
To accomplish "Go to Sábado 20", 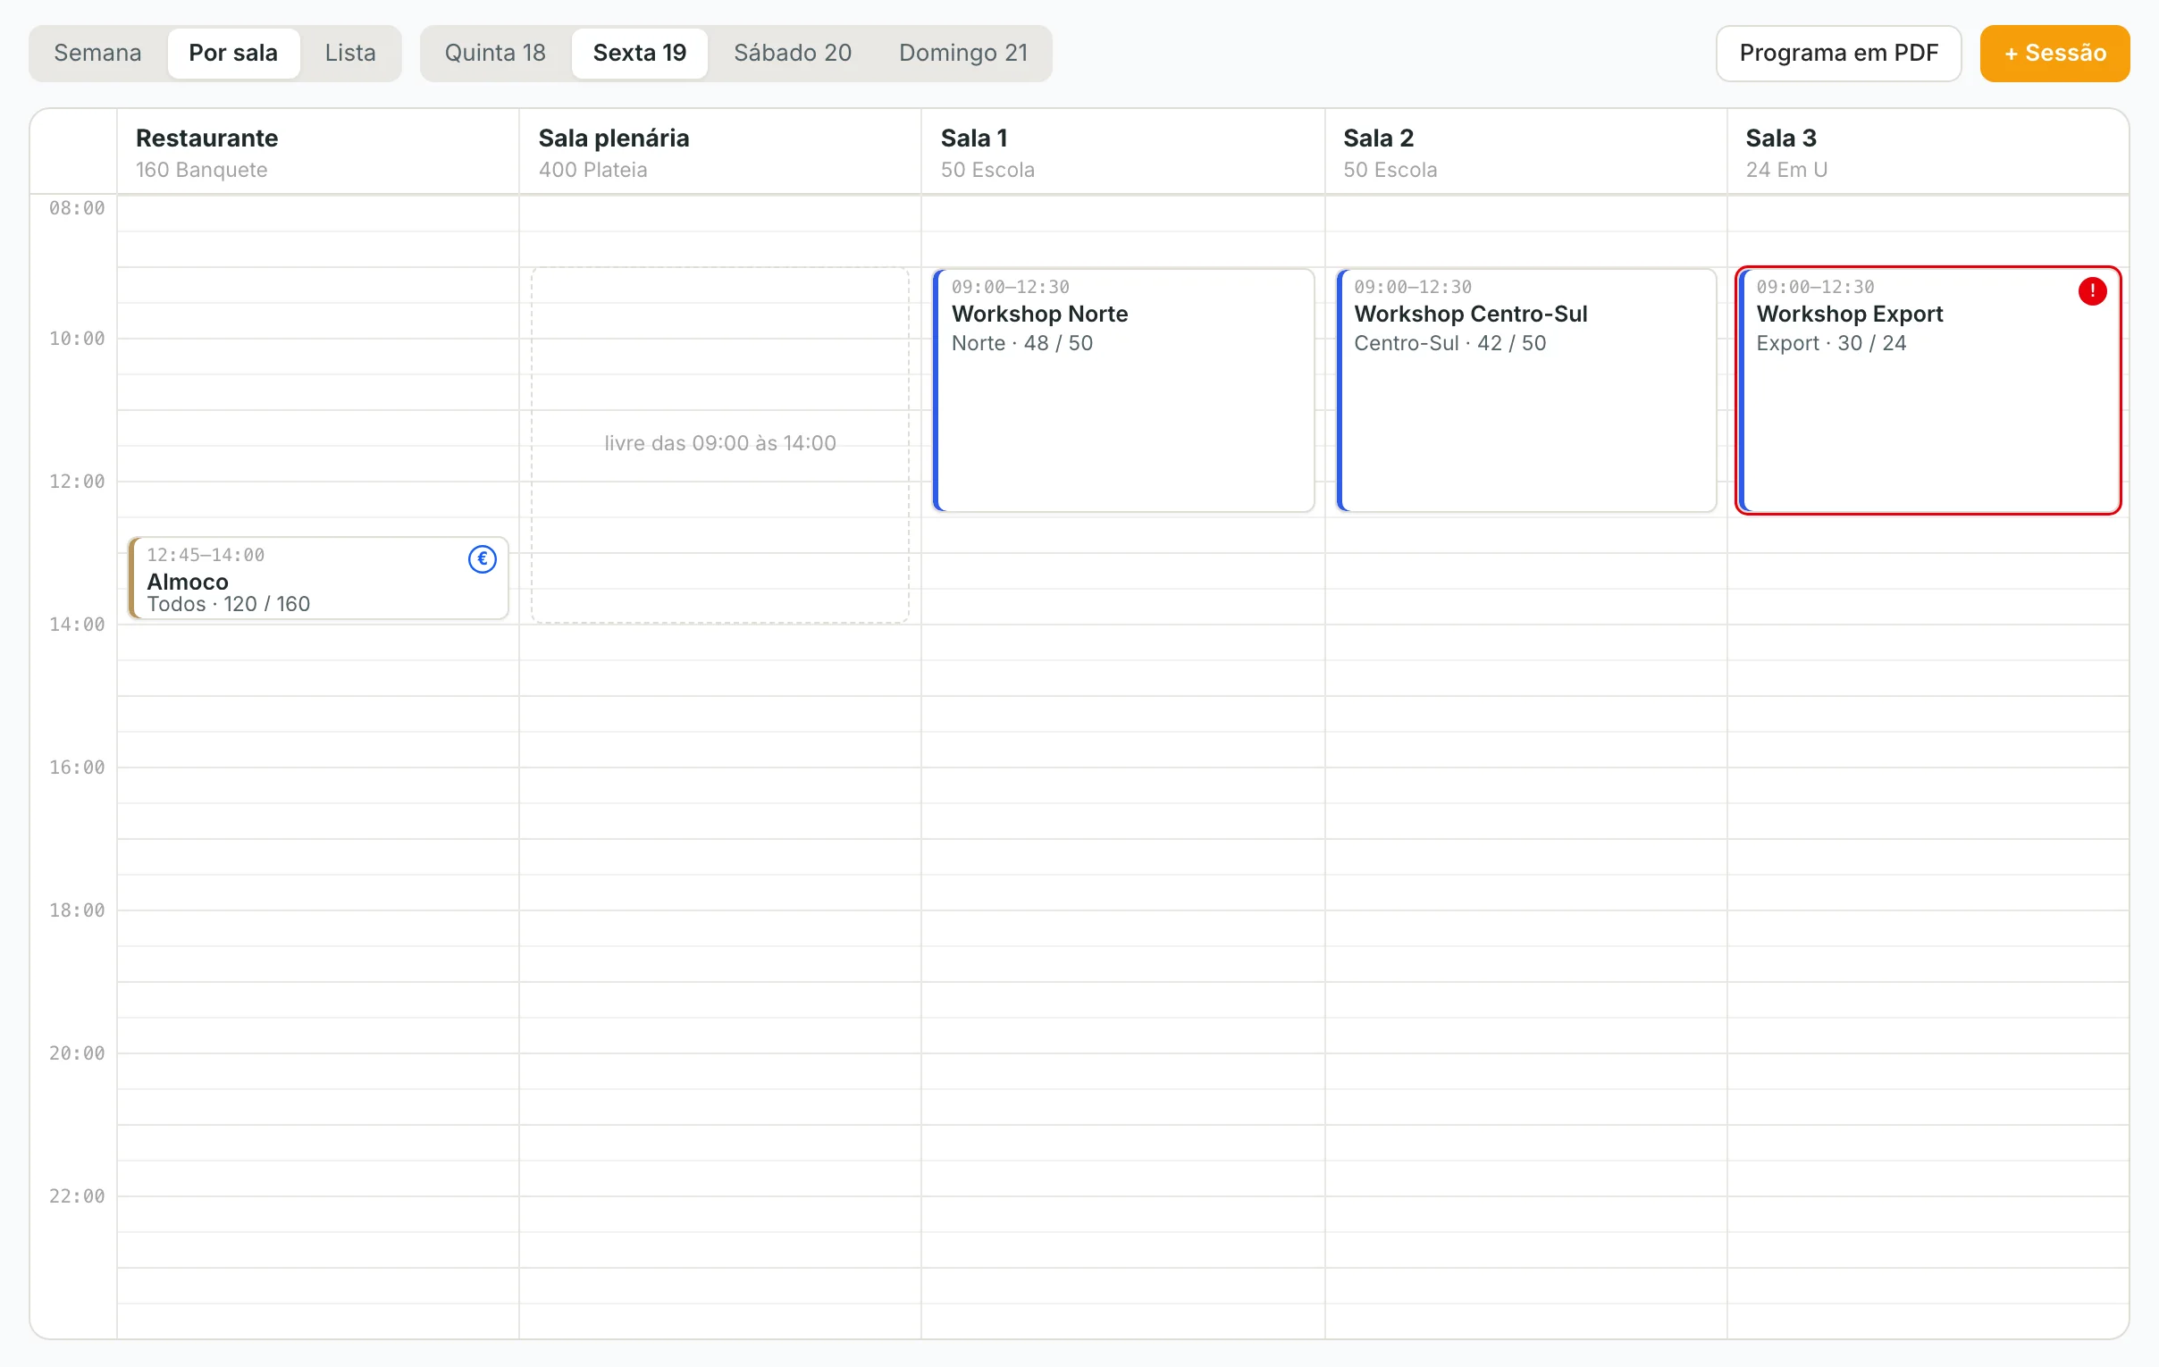I will (x=793, y=53).
